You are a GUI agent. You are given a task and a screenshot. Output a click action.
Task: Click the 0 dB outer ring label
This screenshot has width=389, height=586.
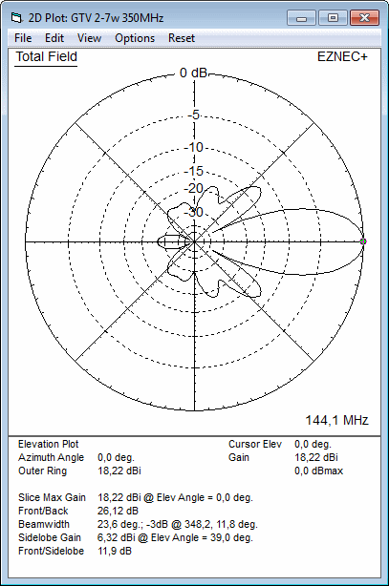pos(193,73)
